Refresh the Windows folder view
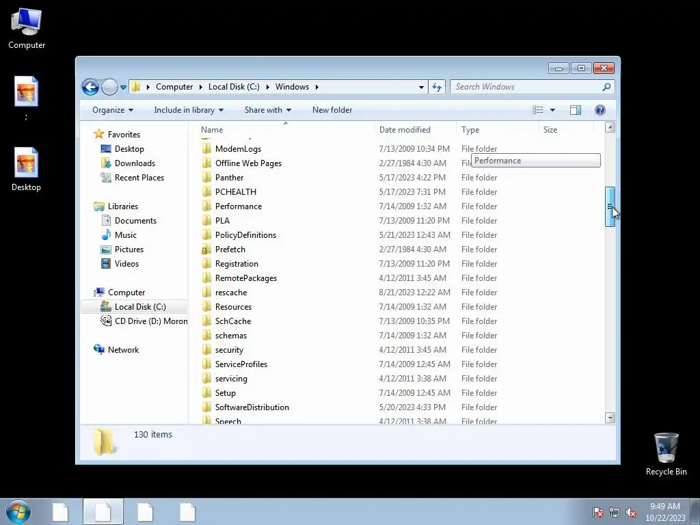 (437, 87)
